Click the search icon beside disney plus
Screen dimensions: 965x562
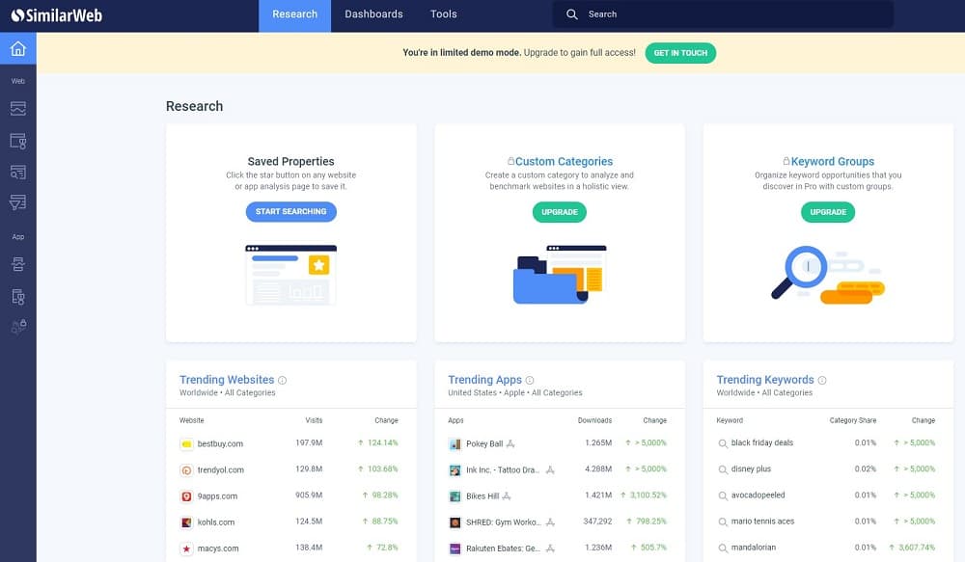click(723, 469)
